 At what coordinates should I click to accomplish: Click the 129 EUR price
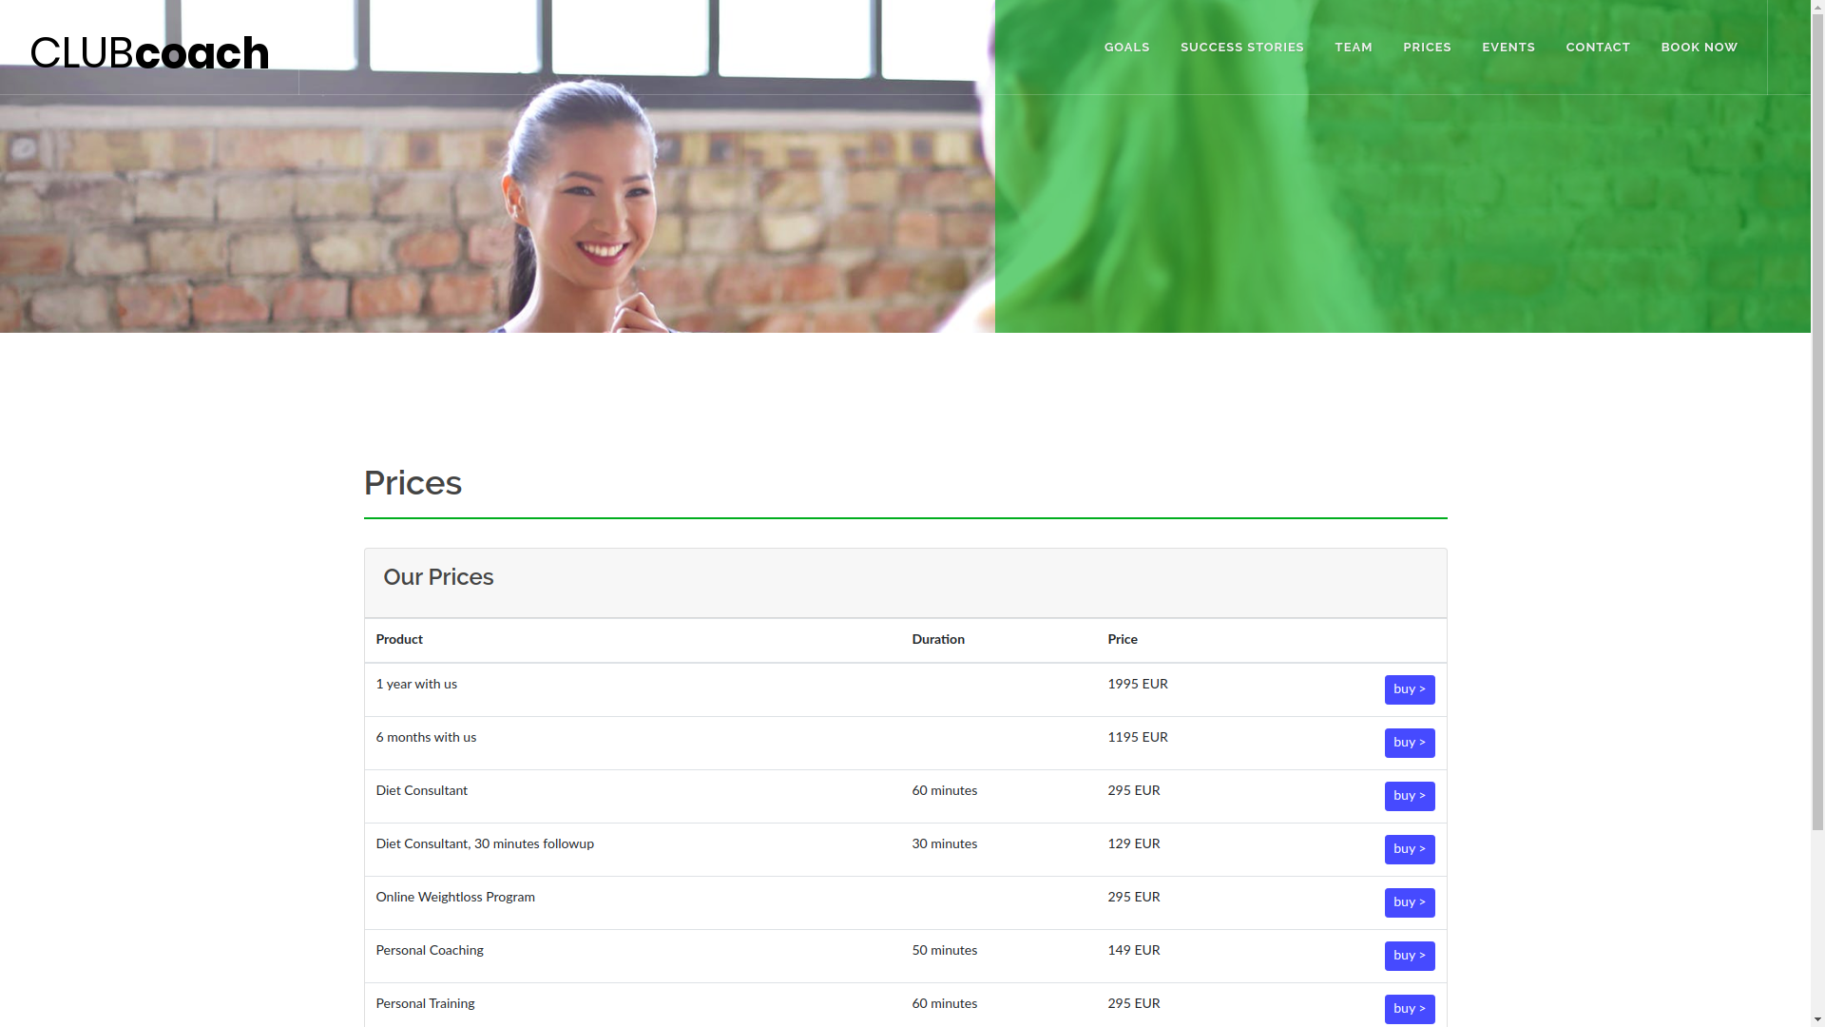click(1133, 843)
